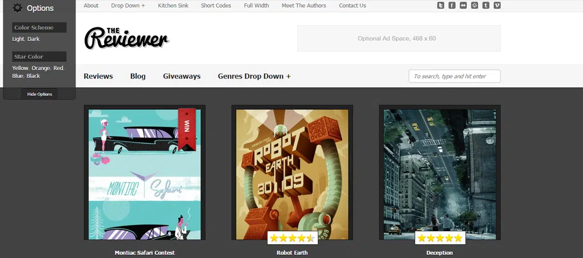Viewport: 583px width, 258px height.
Task: Open the Giveaways navigation item
Action: pos(181,76)
